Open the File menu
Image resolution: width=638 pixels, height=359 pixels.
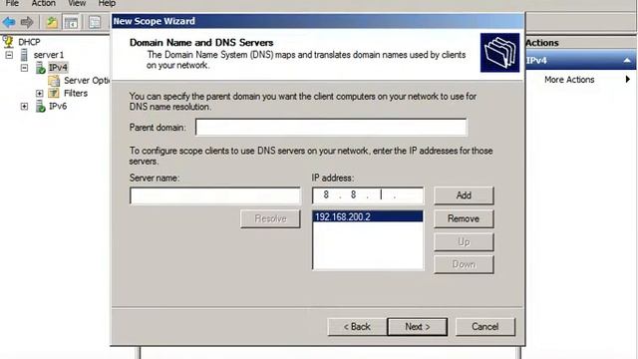(12, 3)
